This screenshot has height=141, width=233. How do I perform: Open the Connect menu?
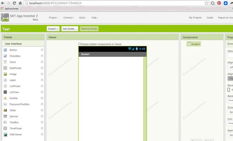pyautogui.click(x=69, y=17)
